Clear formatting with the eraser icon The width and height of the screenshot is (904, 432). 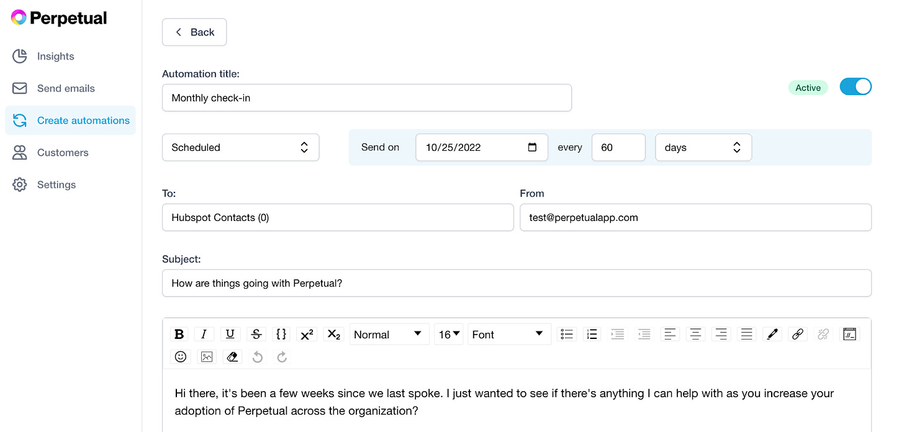232,357
